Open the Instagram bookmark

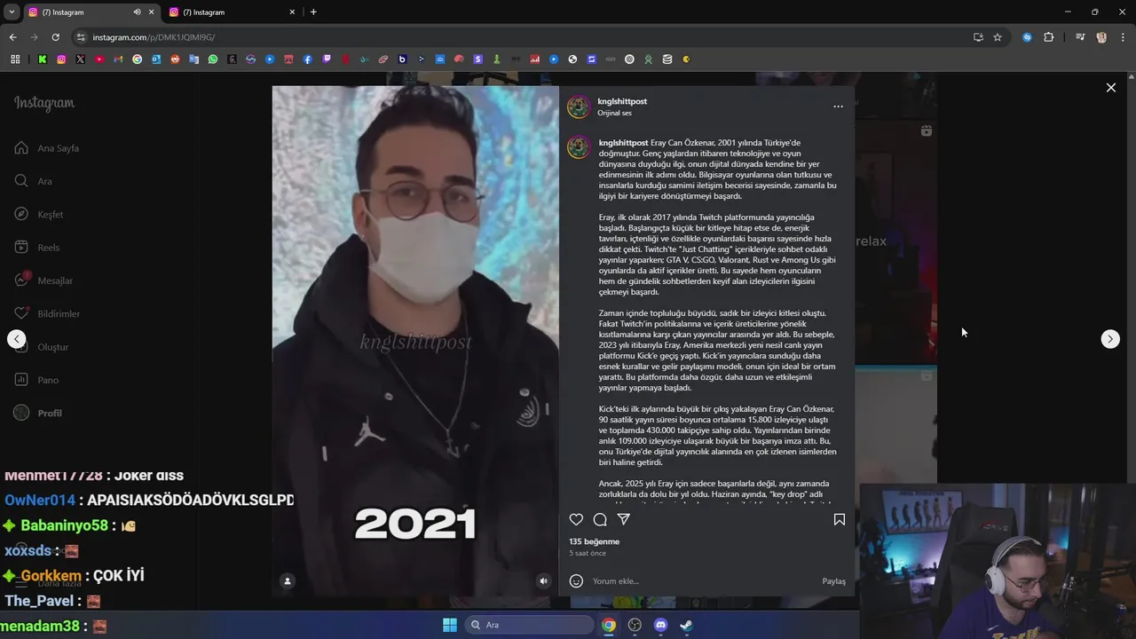click(x=61, y=59)
